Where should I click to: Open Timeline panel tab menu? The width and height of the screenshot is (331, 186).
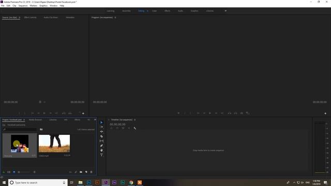pos(134,120)
